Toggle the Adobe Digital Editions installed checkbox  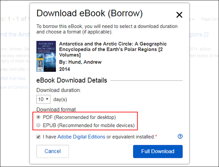(x=38, y=137)
